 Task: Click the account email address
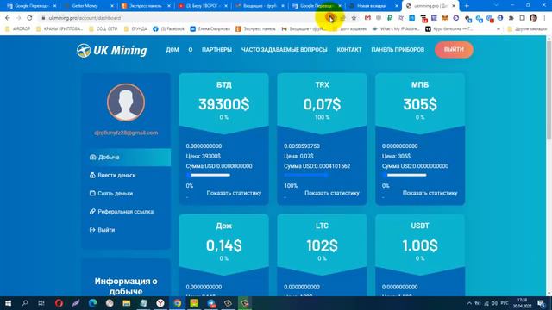pyautogui.click(x=126, y=133)
